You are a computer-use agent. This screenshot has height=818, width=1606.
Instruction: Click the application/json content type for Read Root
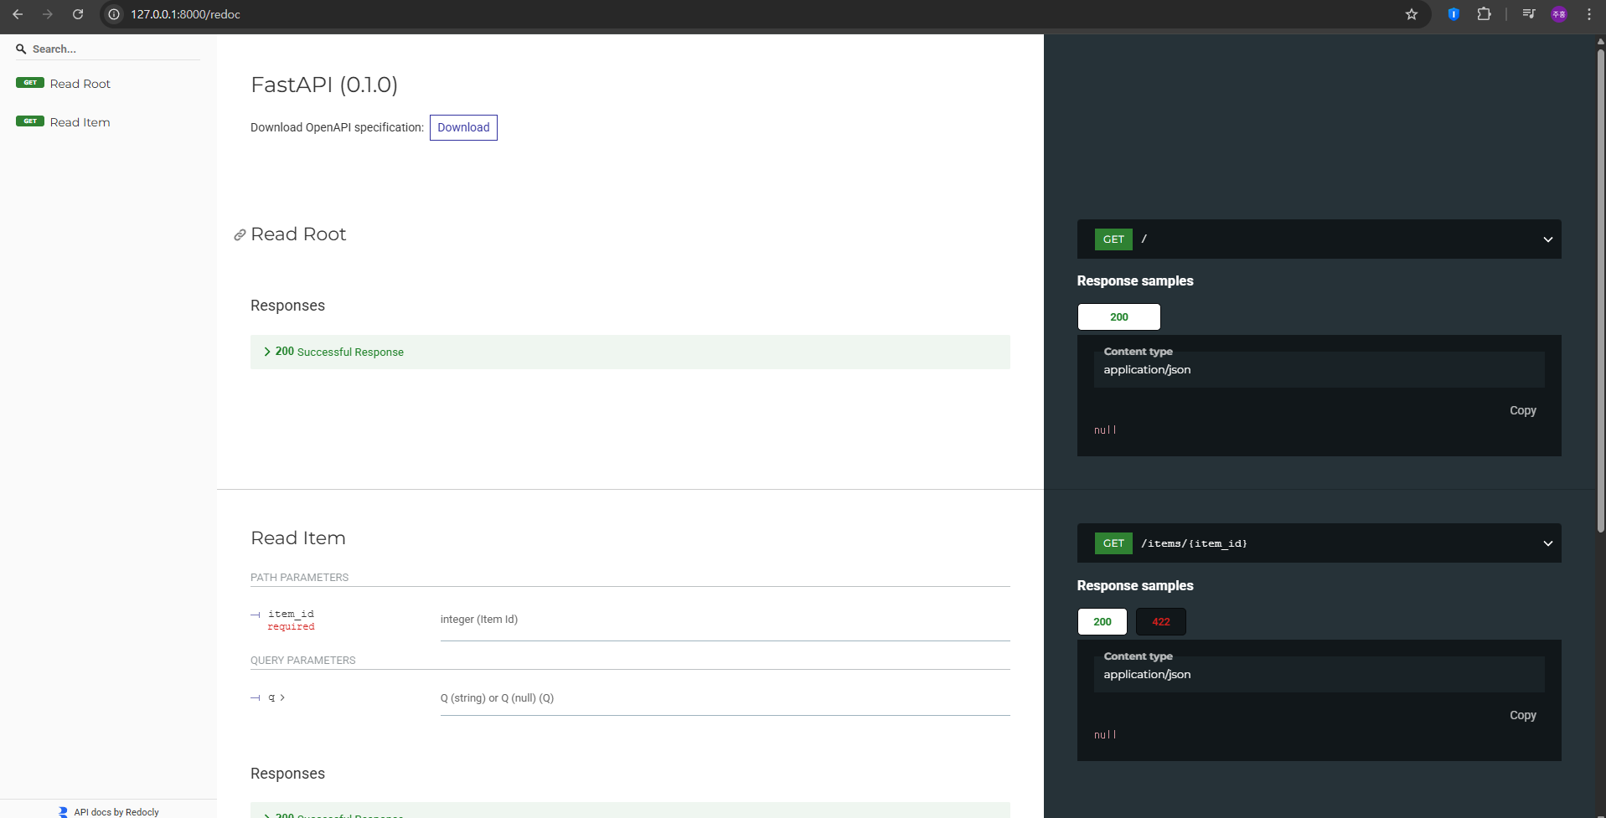click(x=1147, y=369)
